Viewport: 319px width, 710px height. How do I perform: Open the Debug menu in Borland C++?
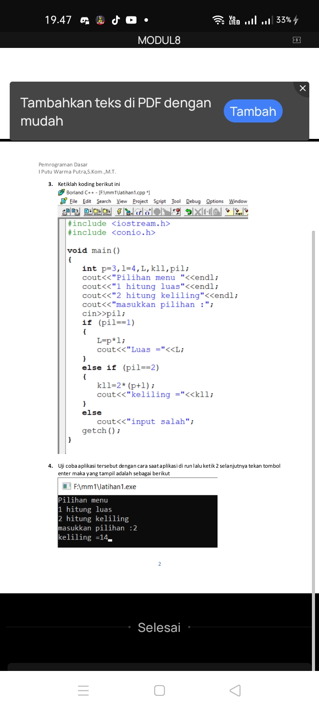[x=193, y=201]
